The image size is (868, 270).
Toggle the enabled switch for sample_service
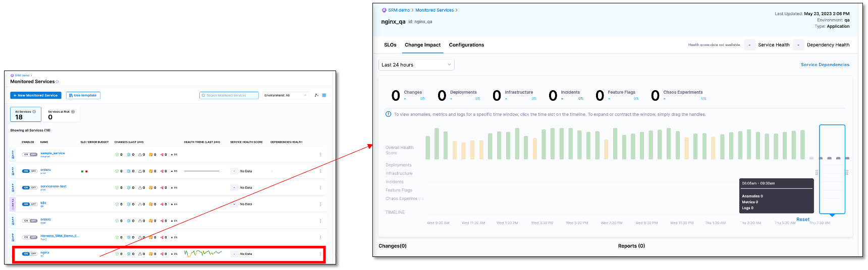[30, 155]
